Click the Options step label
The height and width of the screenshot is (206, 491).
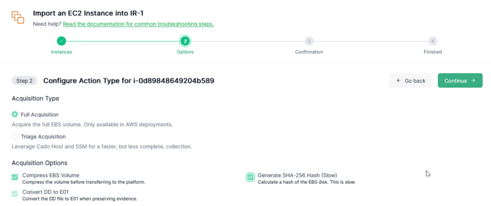[x=185, y=52]
